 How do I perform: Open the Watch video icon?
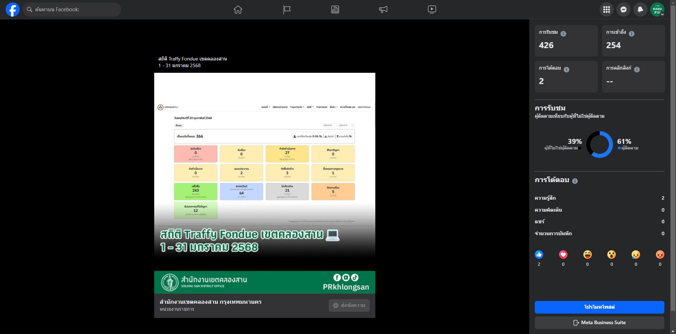coord(432,9)
